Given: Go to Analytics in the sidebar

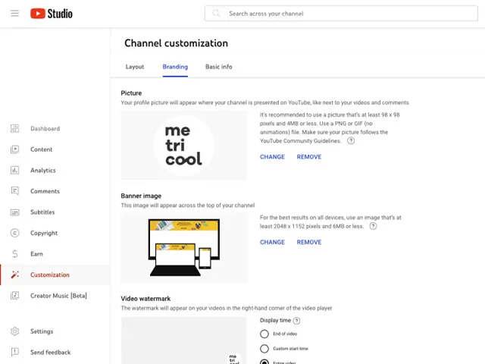Looking at the screenshot, I should (x=43, y=170).
